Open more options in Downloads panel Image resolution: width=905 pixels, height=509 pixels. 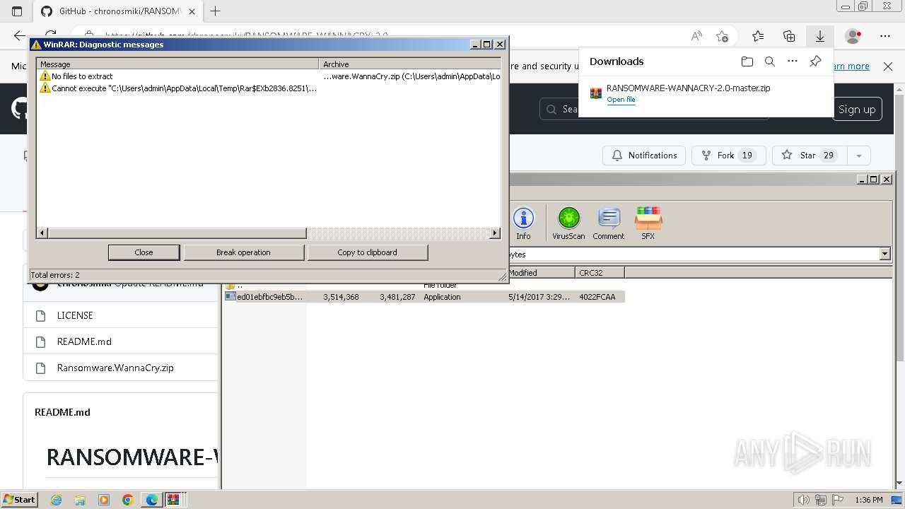[x=793, y=62]
